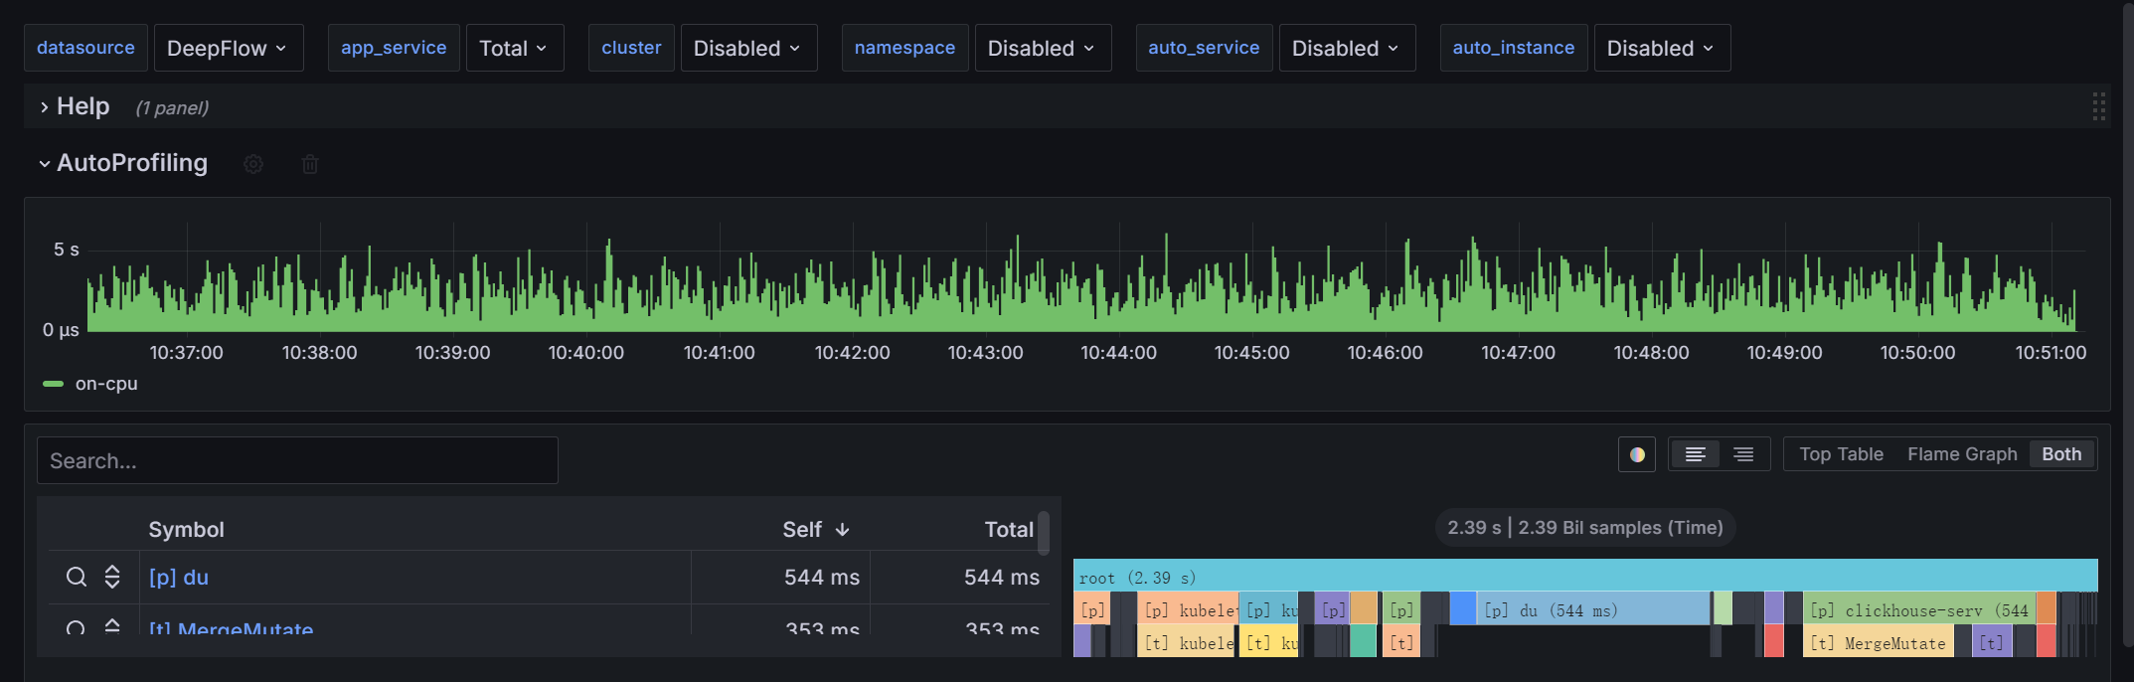Click the auto_instance variable label
This screenshot has height=682, width=2134.
(x=1513, y=48)
